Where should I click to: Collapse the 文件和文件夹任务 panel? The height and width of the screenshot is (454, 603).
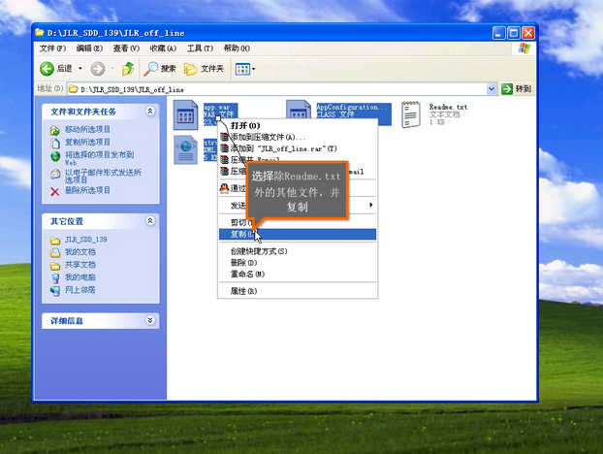(150, 112)
